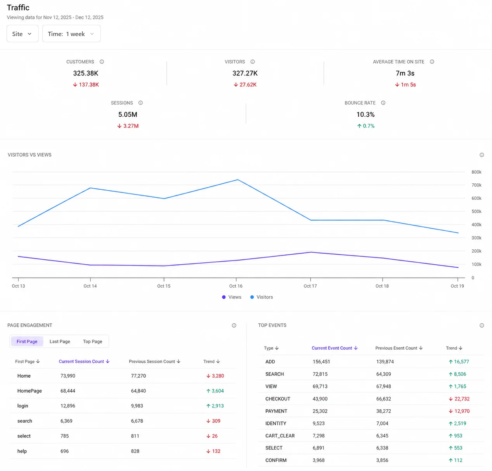The height and width of the screenshot is (471, 492).
Task: Click the Top Events info icon
Action: 482,326
